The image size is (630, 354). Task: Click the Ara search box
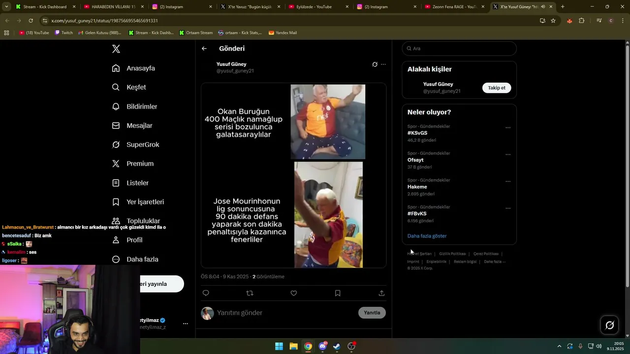coord(459,49)
